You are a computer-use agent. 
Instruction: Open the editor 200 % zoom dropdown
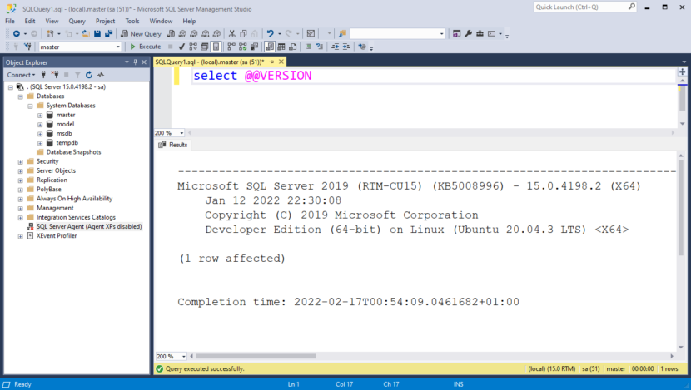(x=181, y=132)
